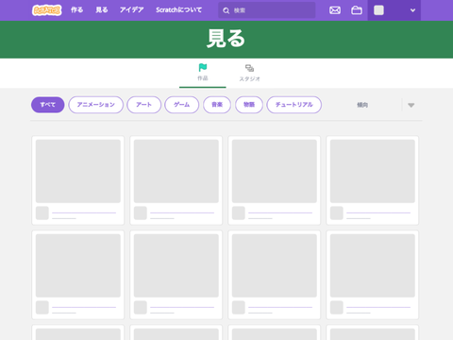Focus the 検索 search field
The width and height of the screenshot is (453, 340).
pos(267,10)
